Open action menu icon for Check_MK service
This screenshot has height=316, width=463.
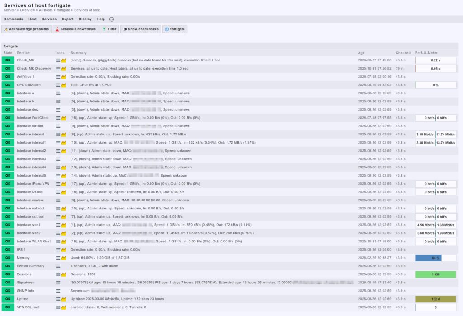[58, 60]
